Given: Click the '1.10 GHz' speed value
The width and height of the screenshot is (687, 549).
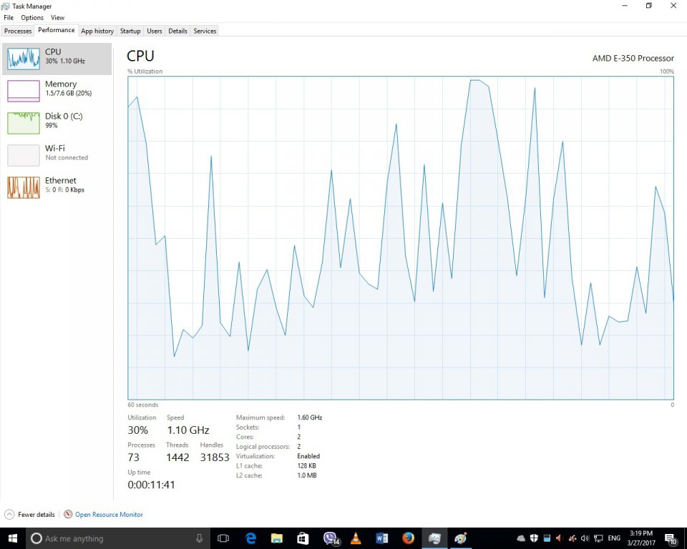Looking at the screenshot, I should pos(188,430).
